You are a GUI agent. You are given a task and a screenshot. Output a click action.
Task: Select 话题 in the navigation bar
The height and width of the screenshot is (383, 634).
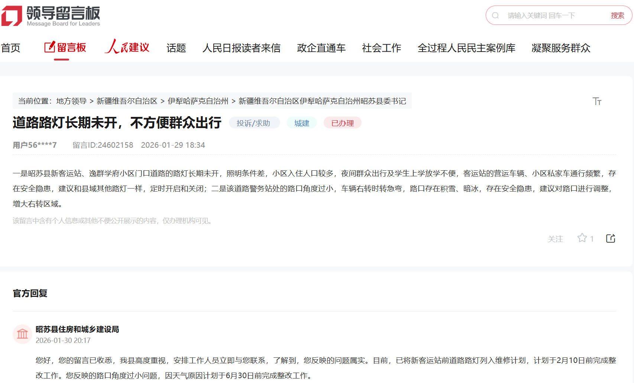pos(176,48)
